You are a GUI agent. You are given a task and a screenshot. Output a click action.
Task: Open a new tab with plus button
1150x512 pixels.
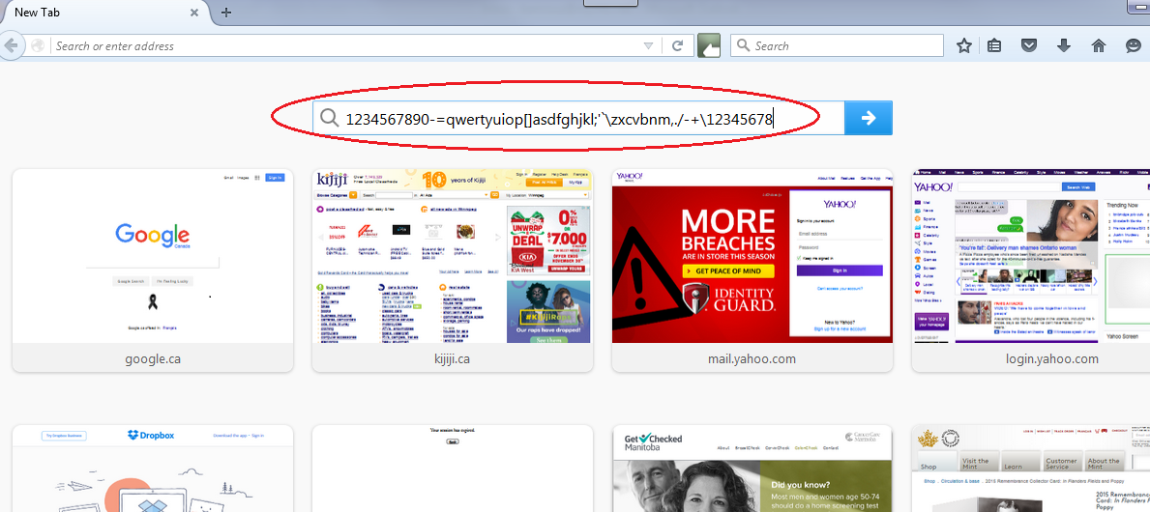pos(226,13)
